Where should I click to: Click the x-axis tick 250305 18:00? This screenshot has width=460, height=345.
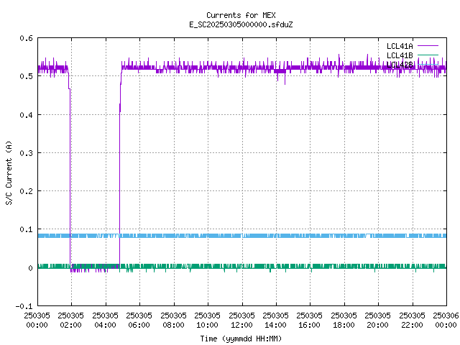point(344,320)
